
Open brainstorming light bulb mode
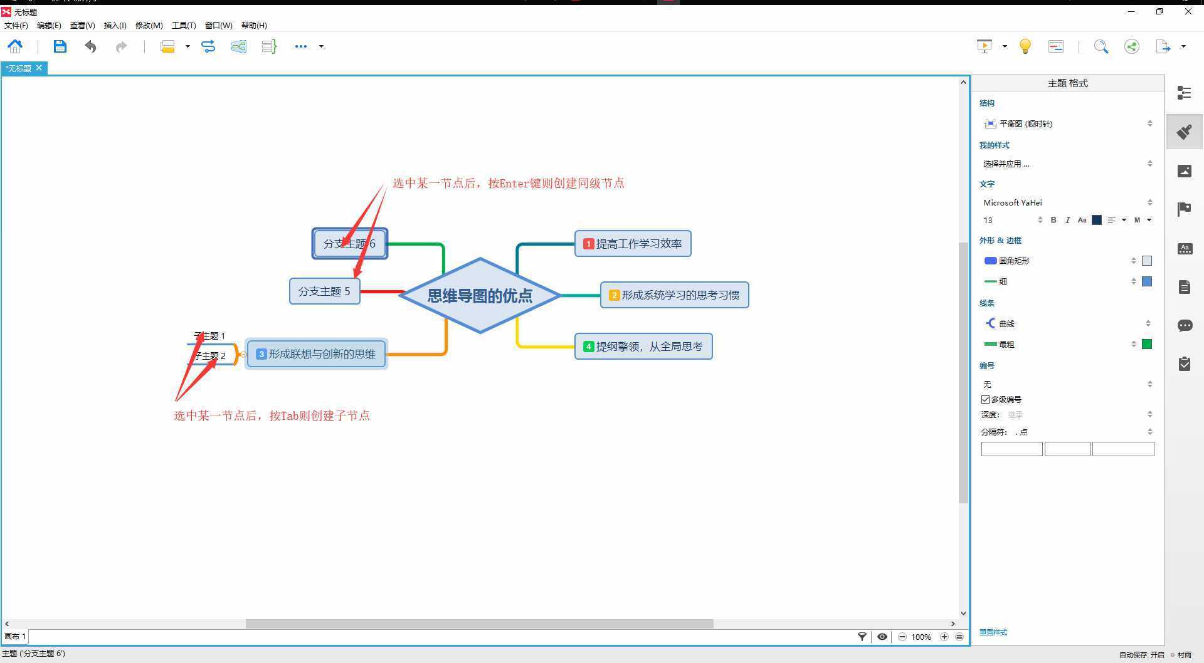(x=1025, y=46)
